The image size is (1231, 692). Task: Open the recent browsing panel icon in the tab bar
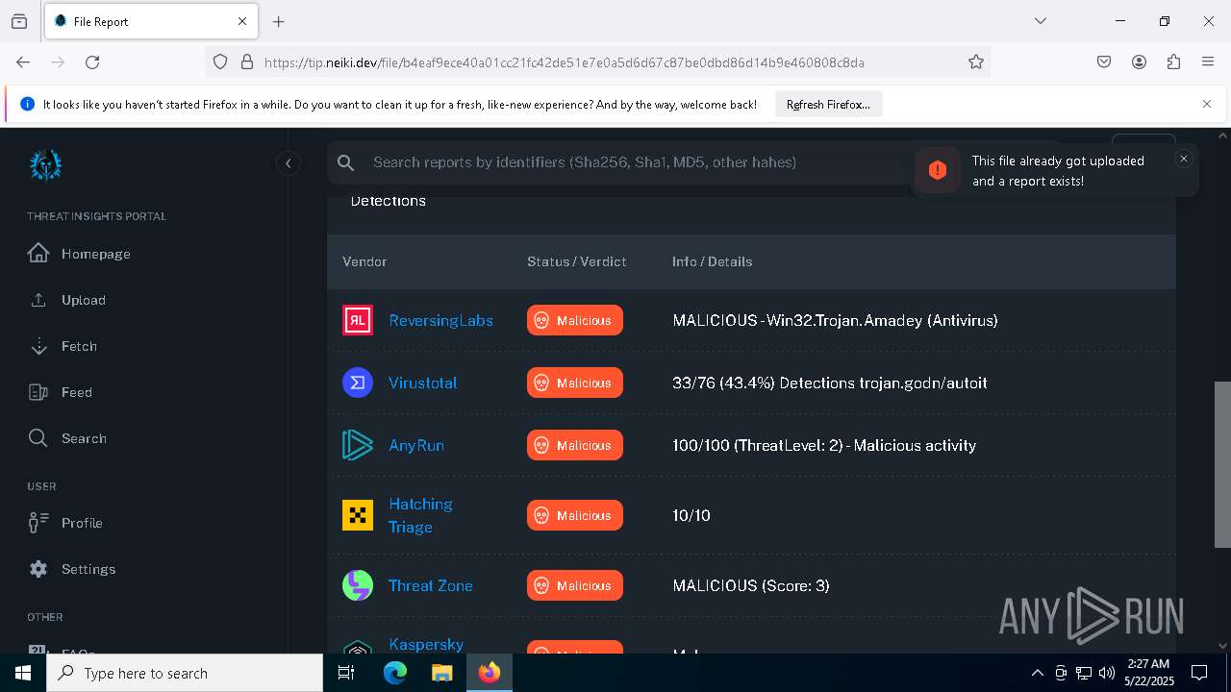(x=19, y=21)
